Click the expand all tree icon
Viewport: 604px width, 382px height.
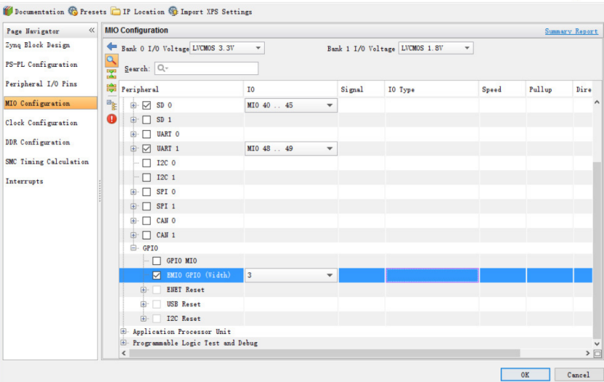tap(112, 88)
